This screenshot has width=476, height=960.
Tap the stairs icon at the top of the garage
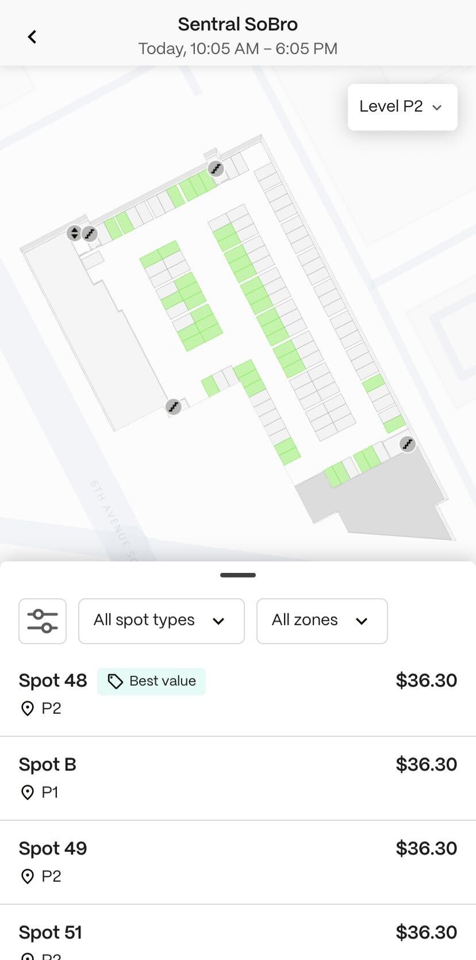tap(216, 169)
